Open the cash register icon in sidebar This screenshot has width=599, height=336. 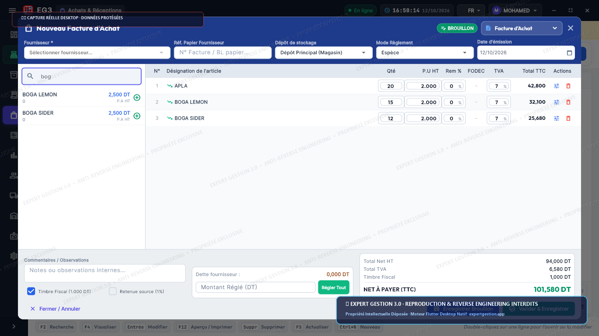(x=14, y=55)
